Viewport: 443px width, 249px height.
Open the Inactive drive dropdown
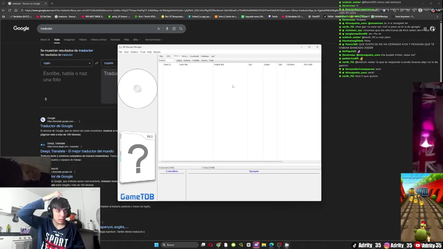pos(167,61)
